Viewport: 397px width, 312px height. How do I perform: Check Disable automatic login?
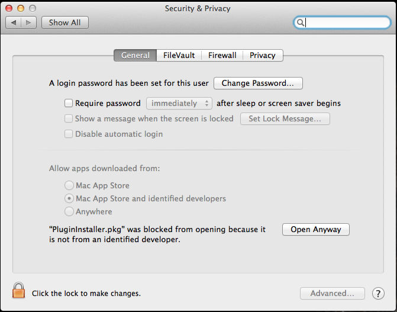click(x=69, y=134)
